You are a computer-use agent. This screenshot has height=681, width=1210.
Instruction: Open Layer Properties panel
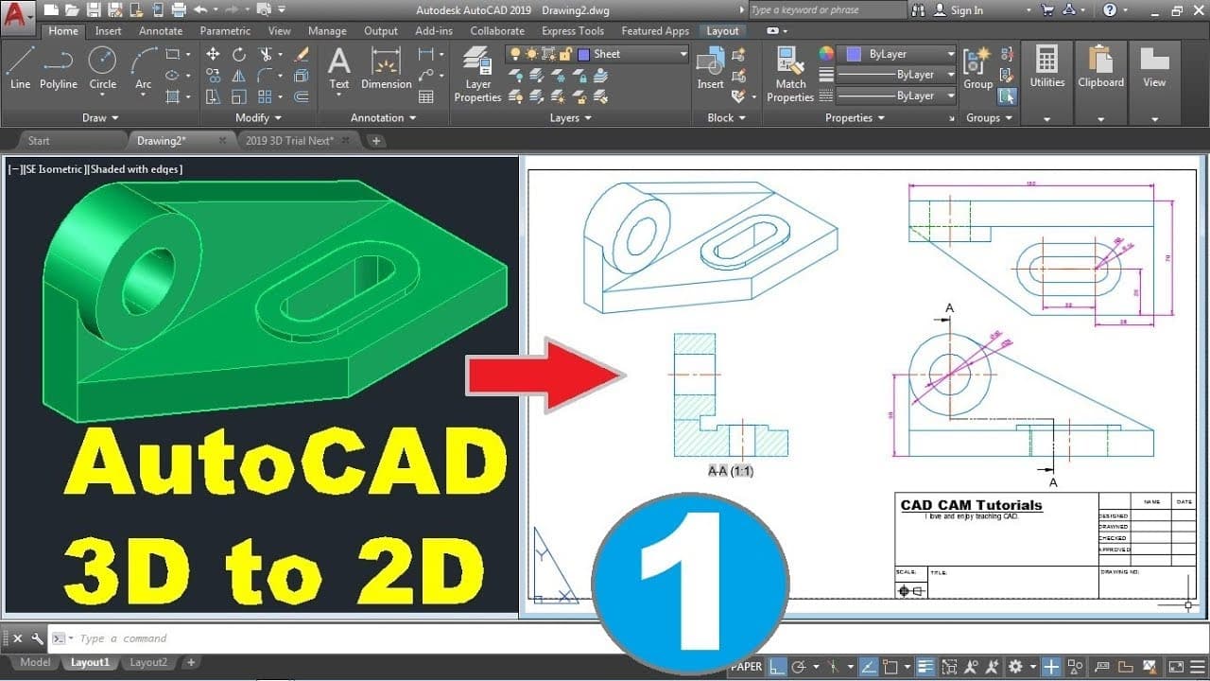click(477, 74)
